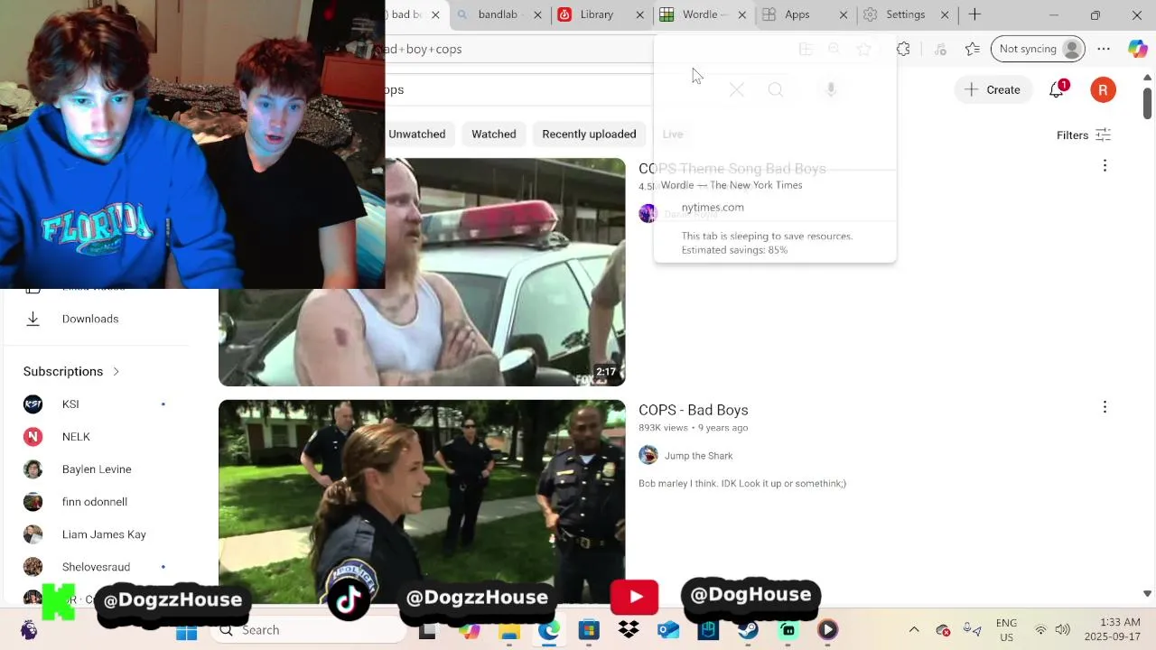Close the Library tab
The width and height of the screenshot is (1156, 650).
point(640,14)
